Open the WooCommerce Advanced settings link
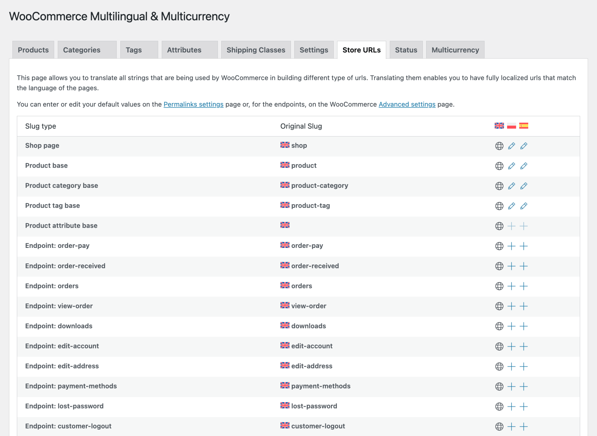Image resolution: width=597 pixels, height=436 pixels. pos(406,104)
